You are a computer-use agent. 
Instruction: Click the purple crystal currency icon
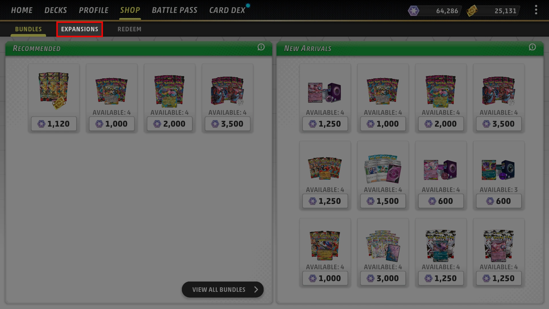[413, 11]
